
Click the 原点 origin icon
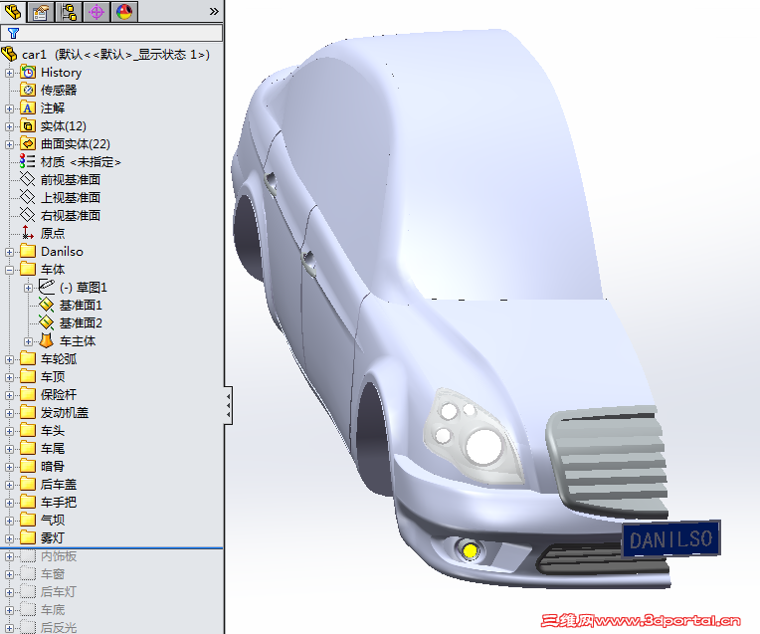pos(28,233)
